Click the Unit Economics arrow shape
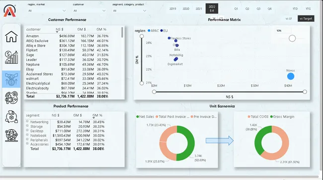This screenshot has width=323, height=180. pyautogui.click(x=219, y=140)
